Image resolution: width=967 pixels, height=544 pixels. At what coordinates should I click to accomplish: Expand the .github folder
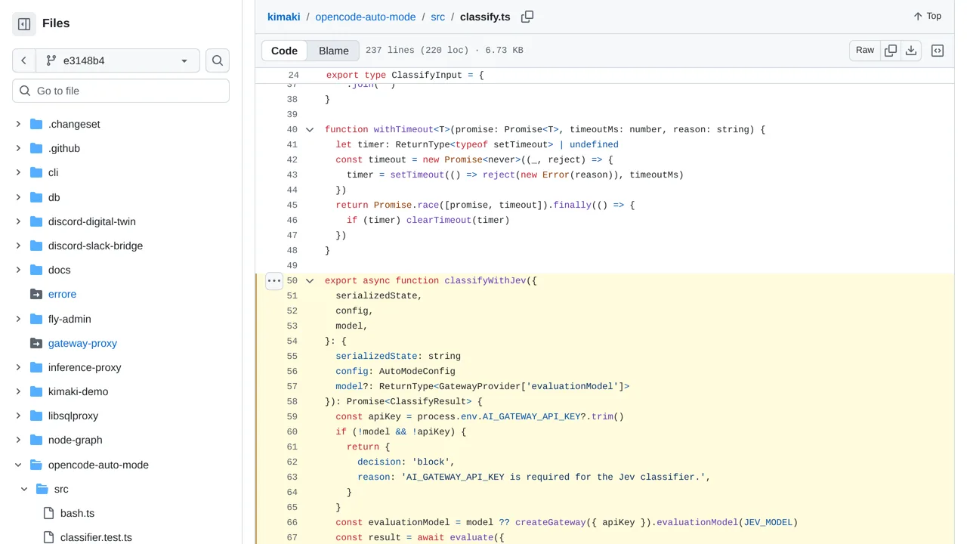18,148
